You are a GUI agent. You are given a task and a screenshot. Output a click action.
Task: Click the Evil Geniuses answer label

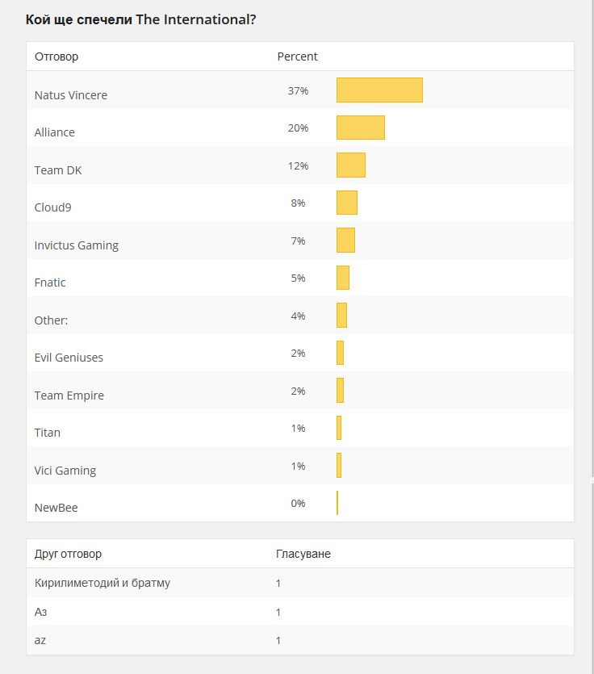point(69,358)
